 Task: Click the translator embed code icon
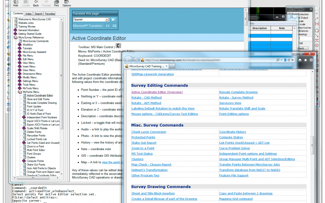pos(107,26)
